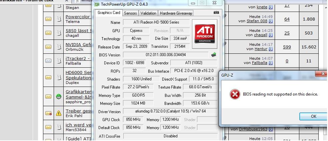Close the GPU-Z error dialog
328x141 pixels.
[x=323, y=74]
